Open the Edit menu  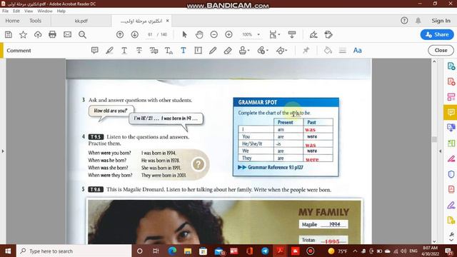pyautogui.click(x=16, y=11)
